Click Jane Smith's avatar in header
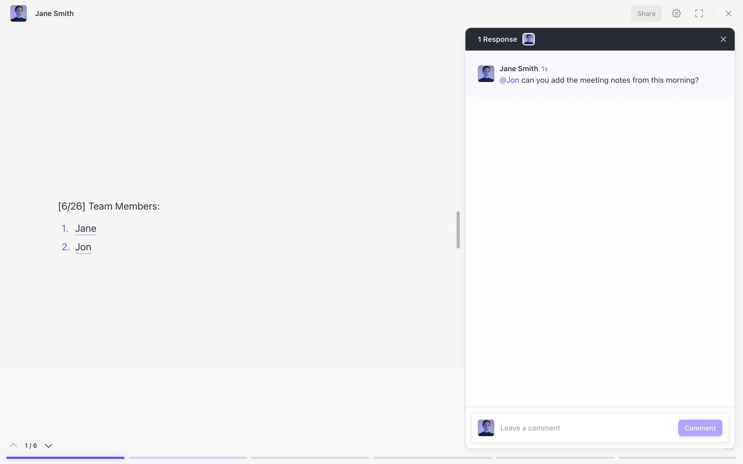Image resolution: width=743 pixels, height=464 pixels. (19, 14)
